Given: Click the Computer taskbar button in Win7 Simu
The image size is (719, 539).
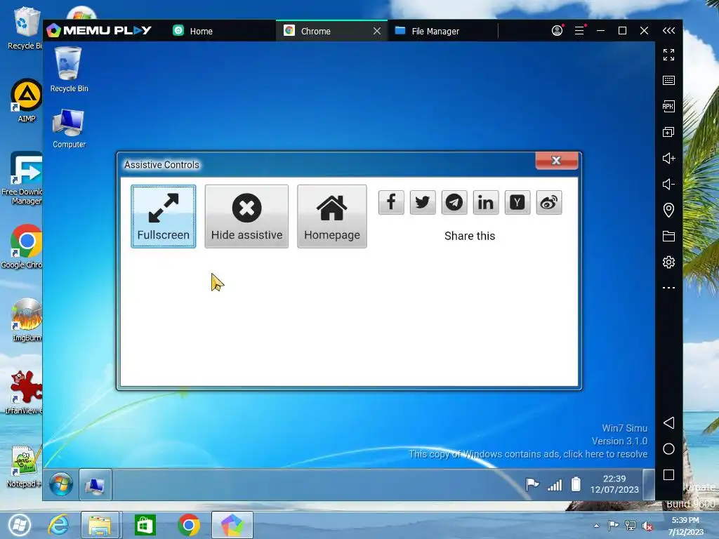Looking at the screenshot, I should [95, 484].
